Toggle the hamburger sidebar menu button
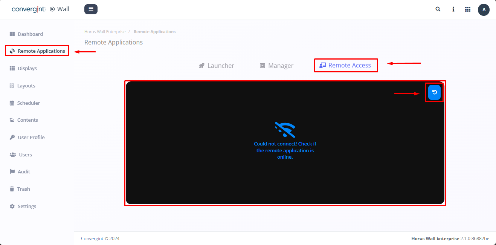 (91, 9)
